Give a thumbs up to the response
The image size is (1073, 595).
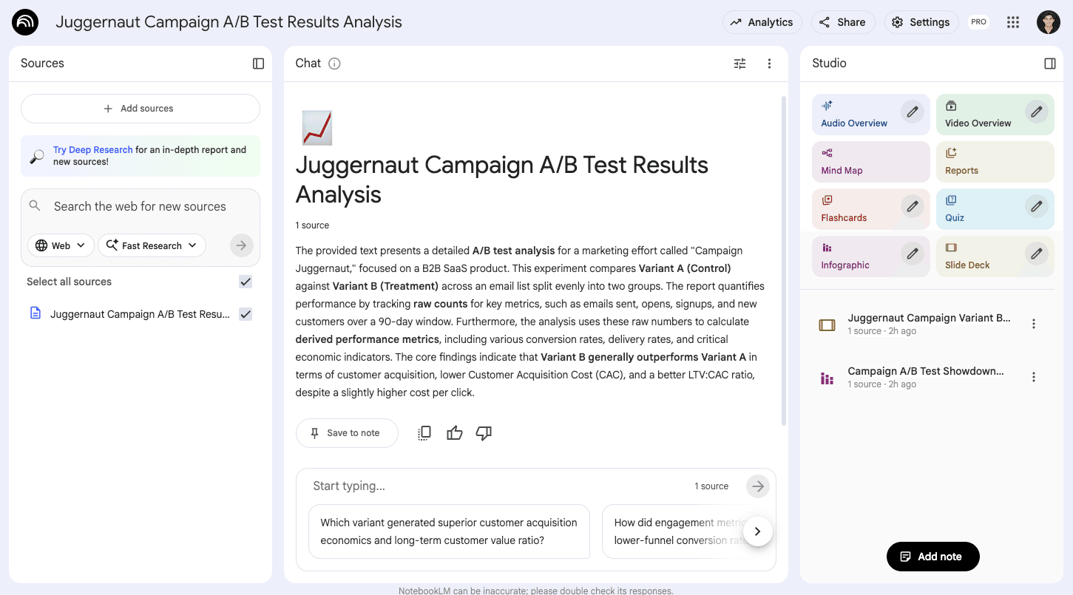tap(454, 432)
